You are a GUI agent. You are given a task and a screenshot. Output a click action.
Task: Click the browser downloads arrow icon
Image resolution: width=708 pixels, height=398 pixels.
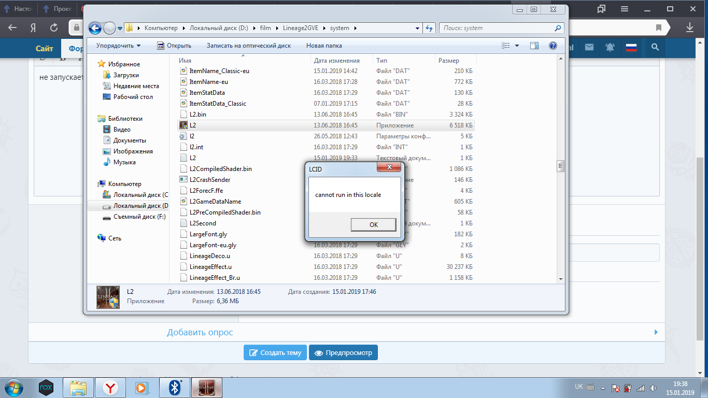690,27
